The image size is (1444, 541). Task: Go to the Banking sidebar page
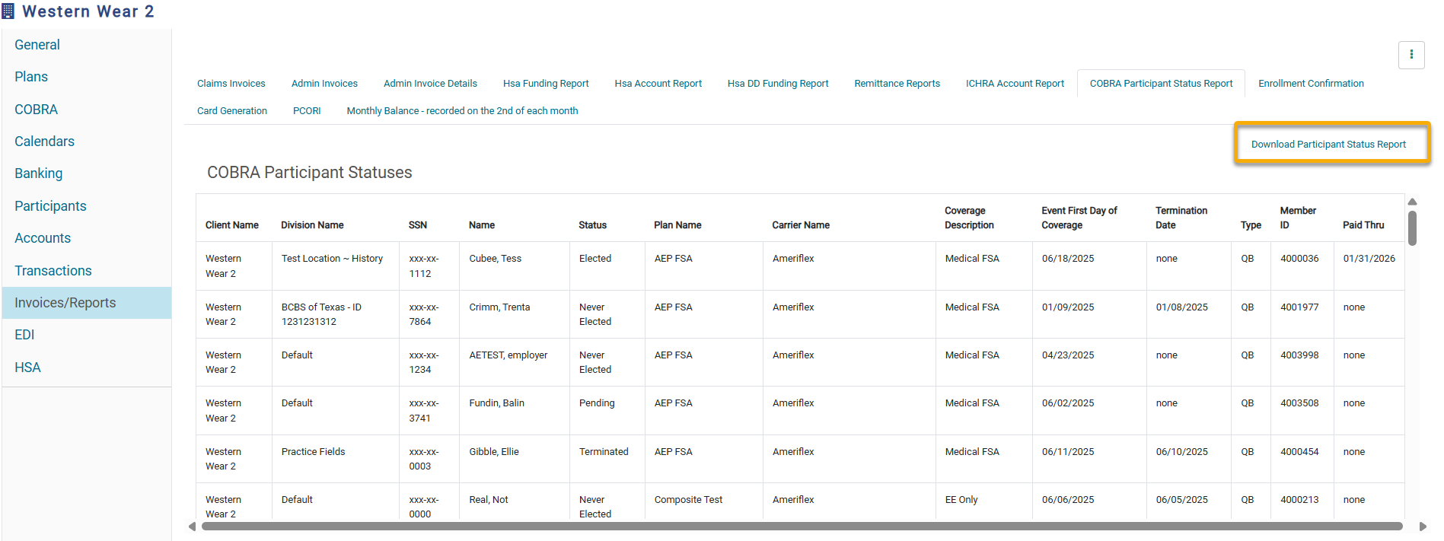click(x=38, y=173)
